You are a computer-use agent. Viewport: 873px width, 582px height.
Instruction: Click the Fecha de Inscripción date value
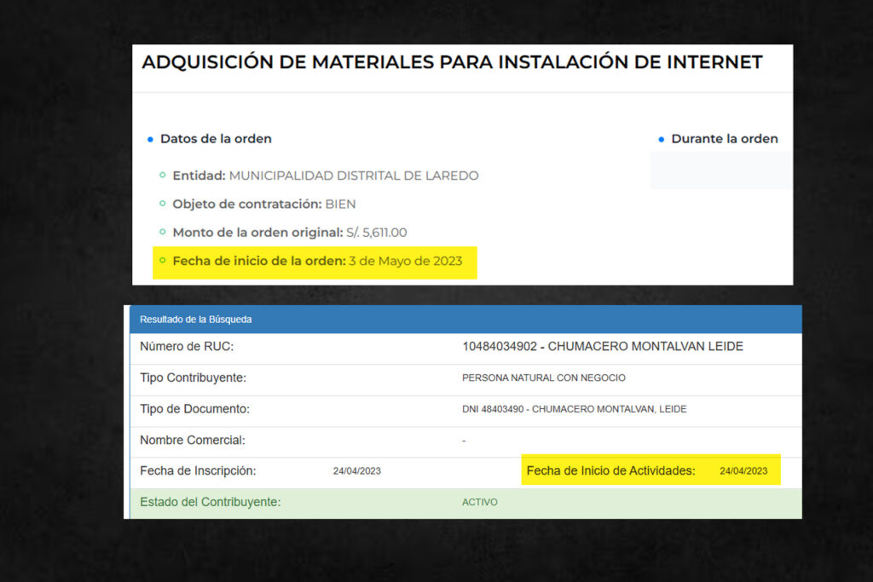tap(356, 471)
